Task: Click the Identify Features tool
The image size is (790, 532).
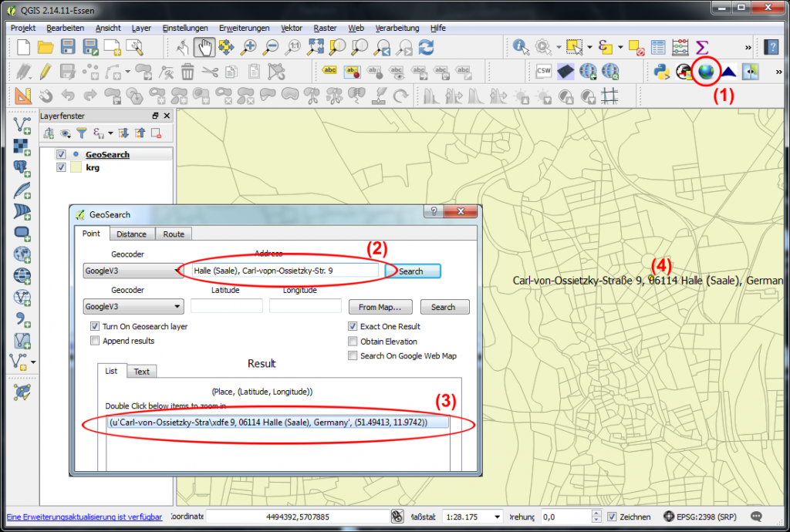Action: [x=518, y=47]
